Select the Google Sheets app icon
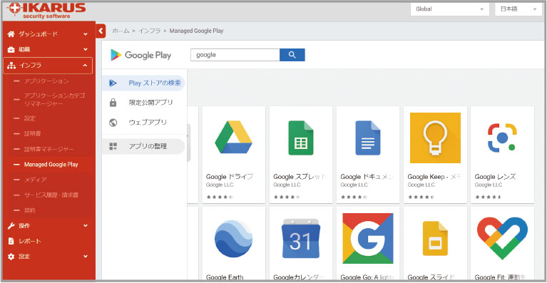 301,138
